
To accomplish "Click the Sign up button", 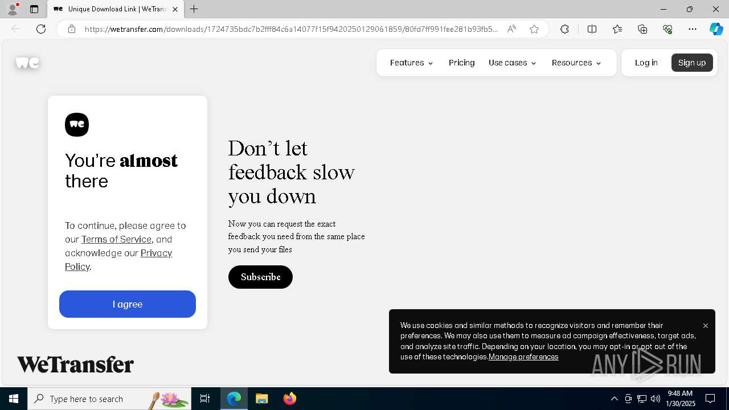I will (692, 63).
